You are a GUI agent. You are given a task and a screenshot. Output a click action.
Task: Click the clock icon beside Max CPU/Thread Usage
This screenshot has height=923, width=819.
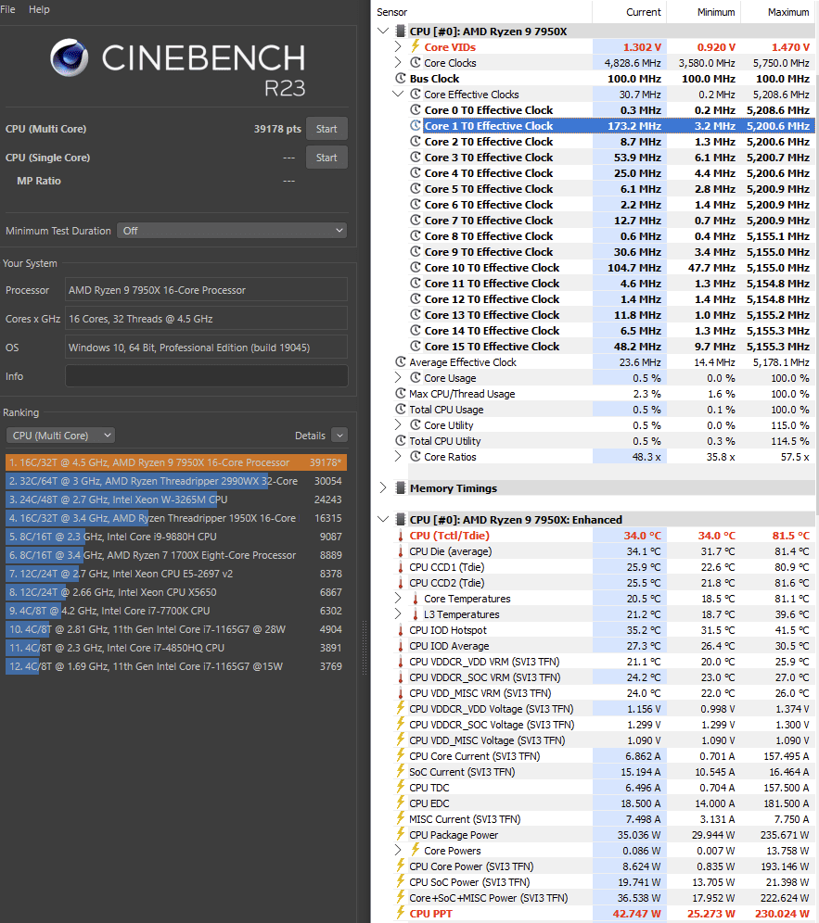pos(401,393)
